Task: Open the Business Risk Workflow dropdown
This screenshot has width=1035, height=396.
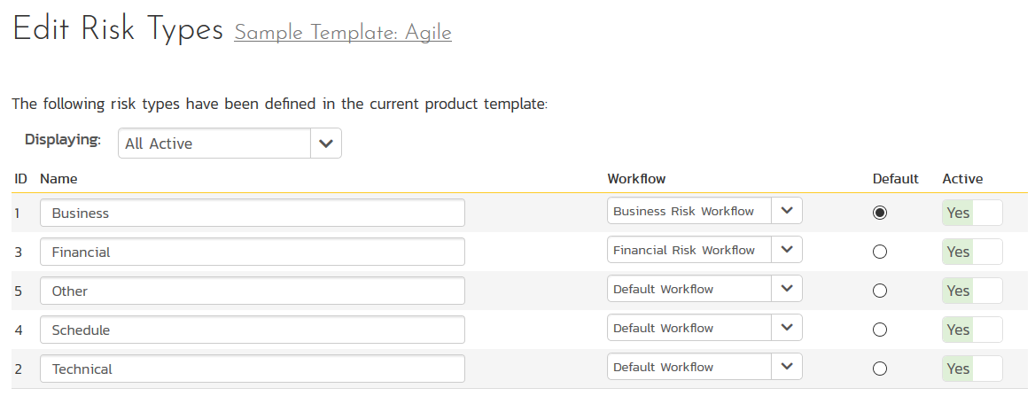Action: coord(786,211)
